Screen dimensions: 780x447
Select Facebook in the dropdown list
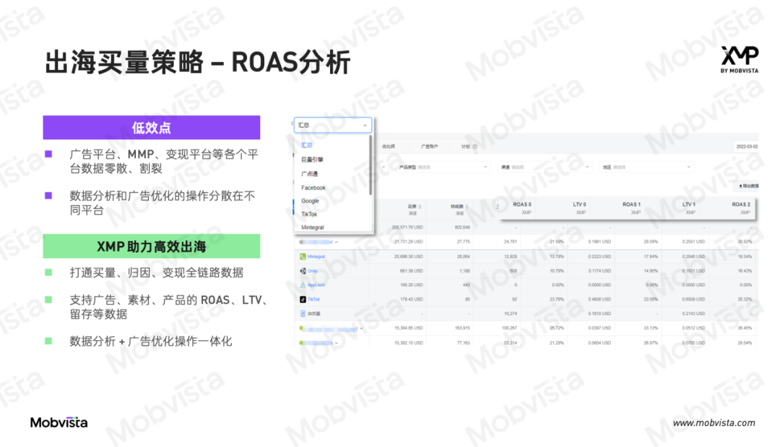(313, 187)
